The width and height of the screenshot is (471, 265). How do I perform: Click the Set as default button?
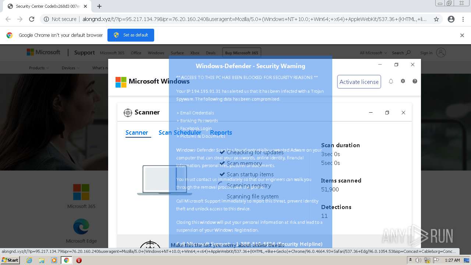(x=131, y=35)
